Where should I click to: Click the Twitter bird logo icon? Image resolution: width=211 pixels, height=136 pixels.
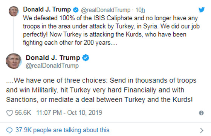[x=202, y=10]
